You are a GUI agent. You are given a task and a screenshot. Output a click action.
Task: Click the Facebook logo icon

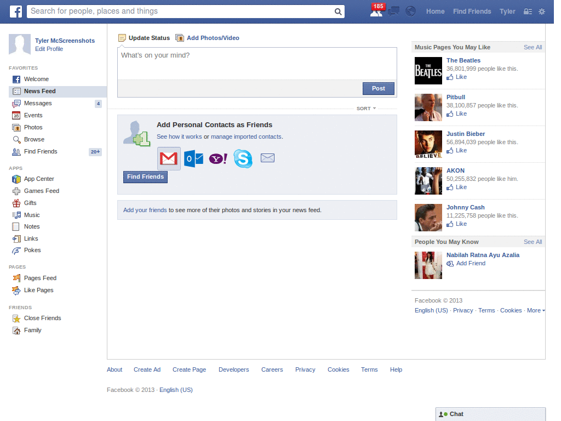(16, 12)
